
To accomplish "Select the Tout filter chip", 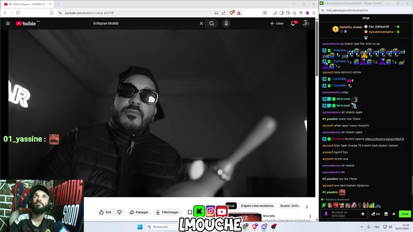I will click(x=231, y=206).
